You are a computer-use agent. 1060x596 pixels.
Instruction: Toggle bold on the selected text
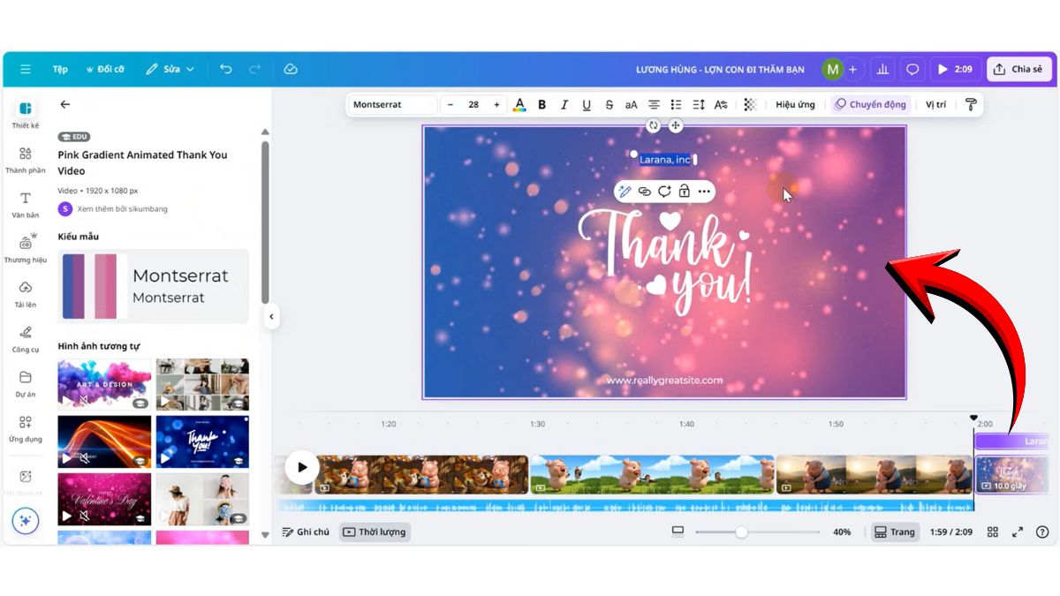[x=541, y=104]
